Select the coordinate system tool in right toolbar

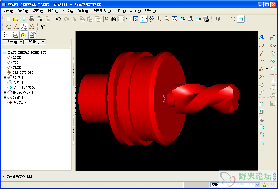coord(261,76)
